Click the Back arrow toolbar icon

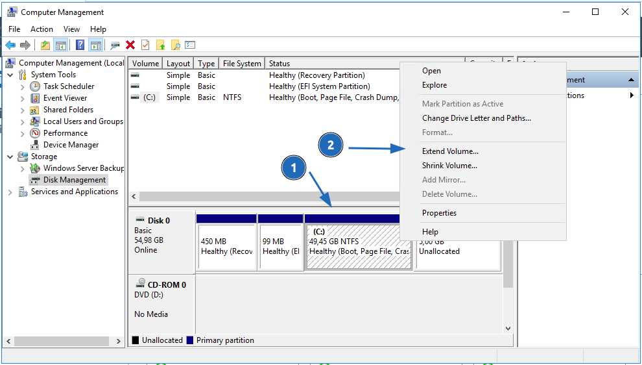pos(10,45)
